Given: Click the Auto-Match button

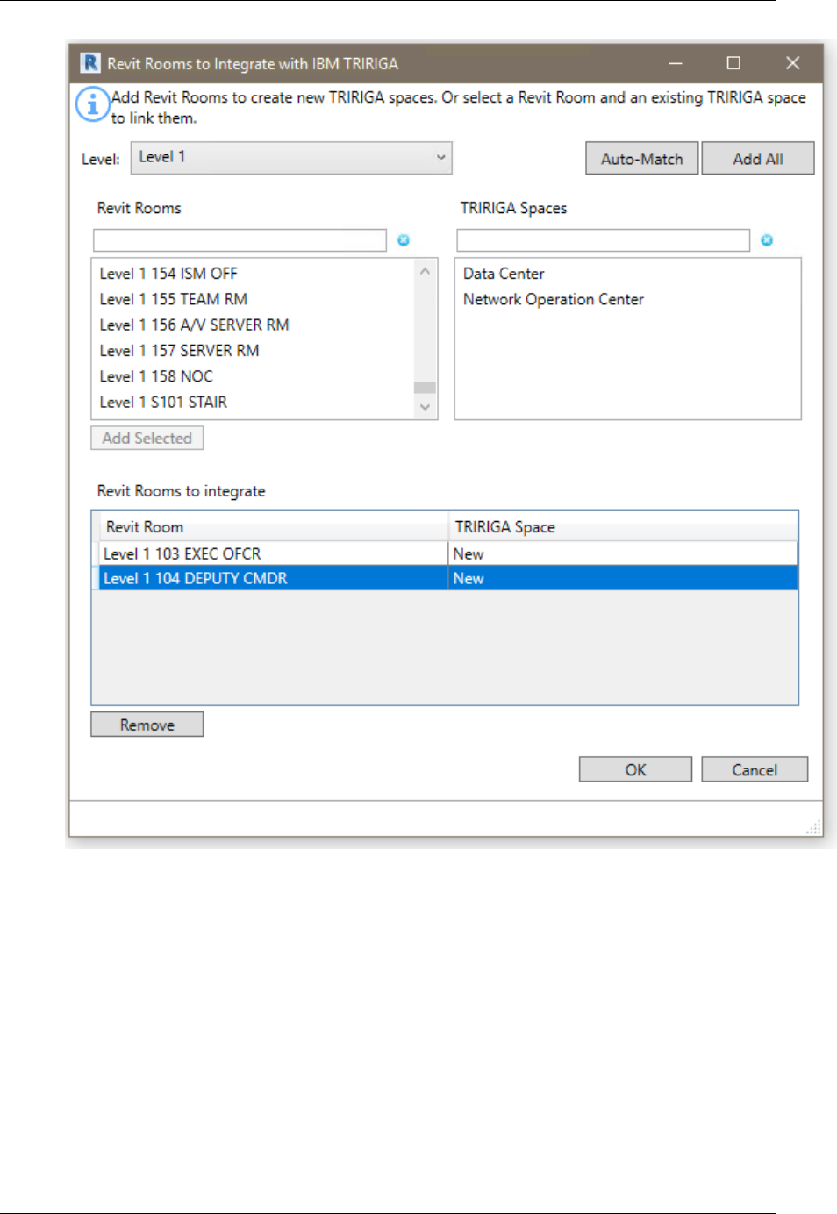Looking at the screenshot, I should click(x=642, y=159).
